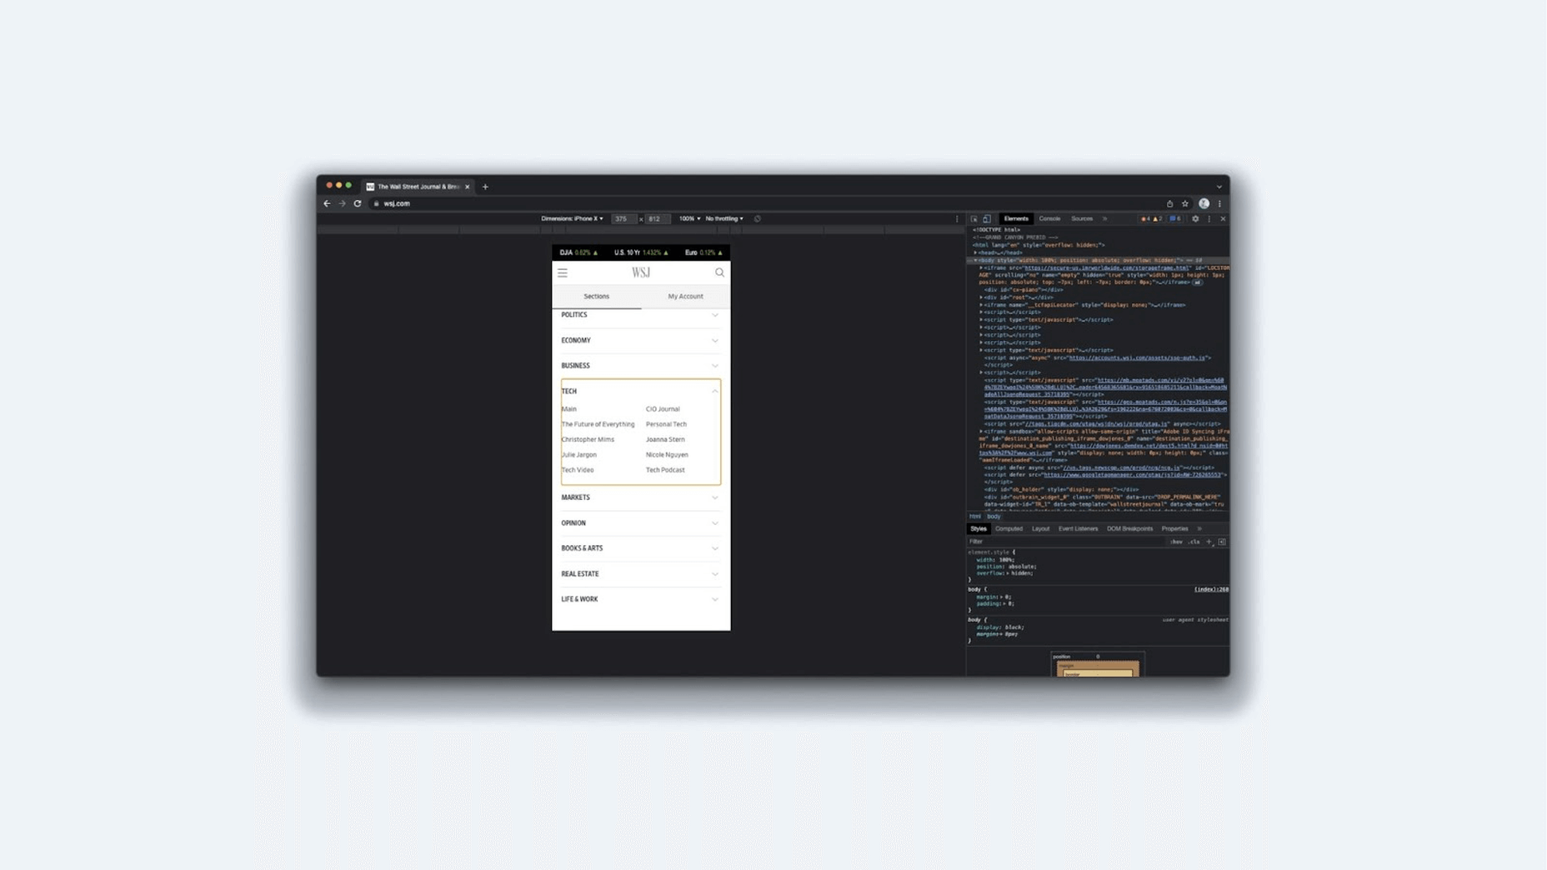Expand the head node in DOM tree
This screenshot has width=1547, height=870.
976,252
